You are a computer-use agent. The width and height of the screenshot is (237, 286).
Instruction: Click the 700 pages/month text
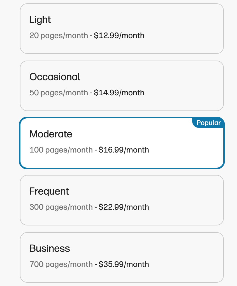(x=61, y=264)
